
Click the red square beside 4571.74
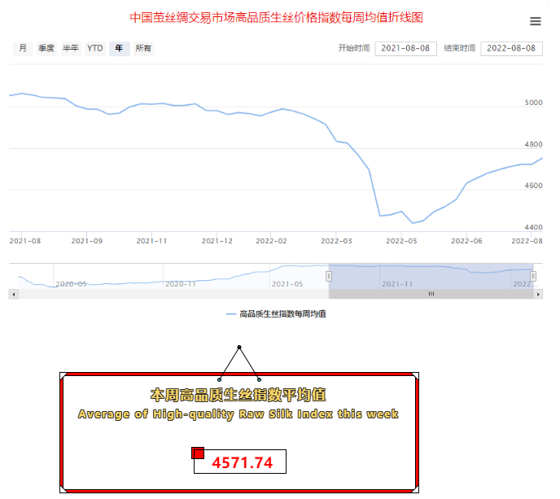click(x=198, y=453)
